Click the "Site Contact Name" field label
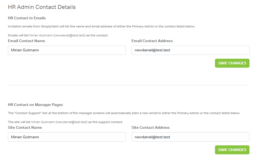 pyautogui.click(x=25, y=128)
